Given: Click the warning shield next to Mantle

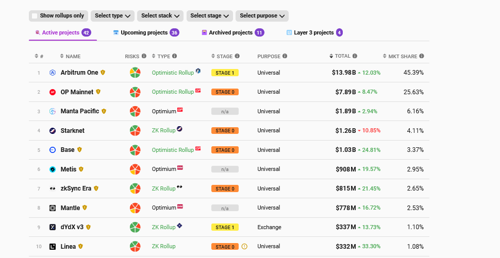Looking at the screenshot, I should tap(85, 208).
